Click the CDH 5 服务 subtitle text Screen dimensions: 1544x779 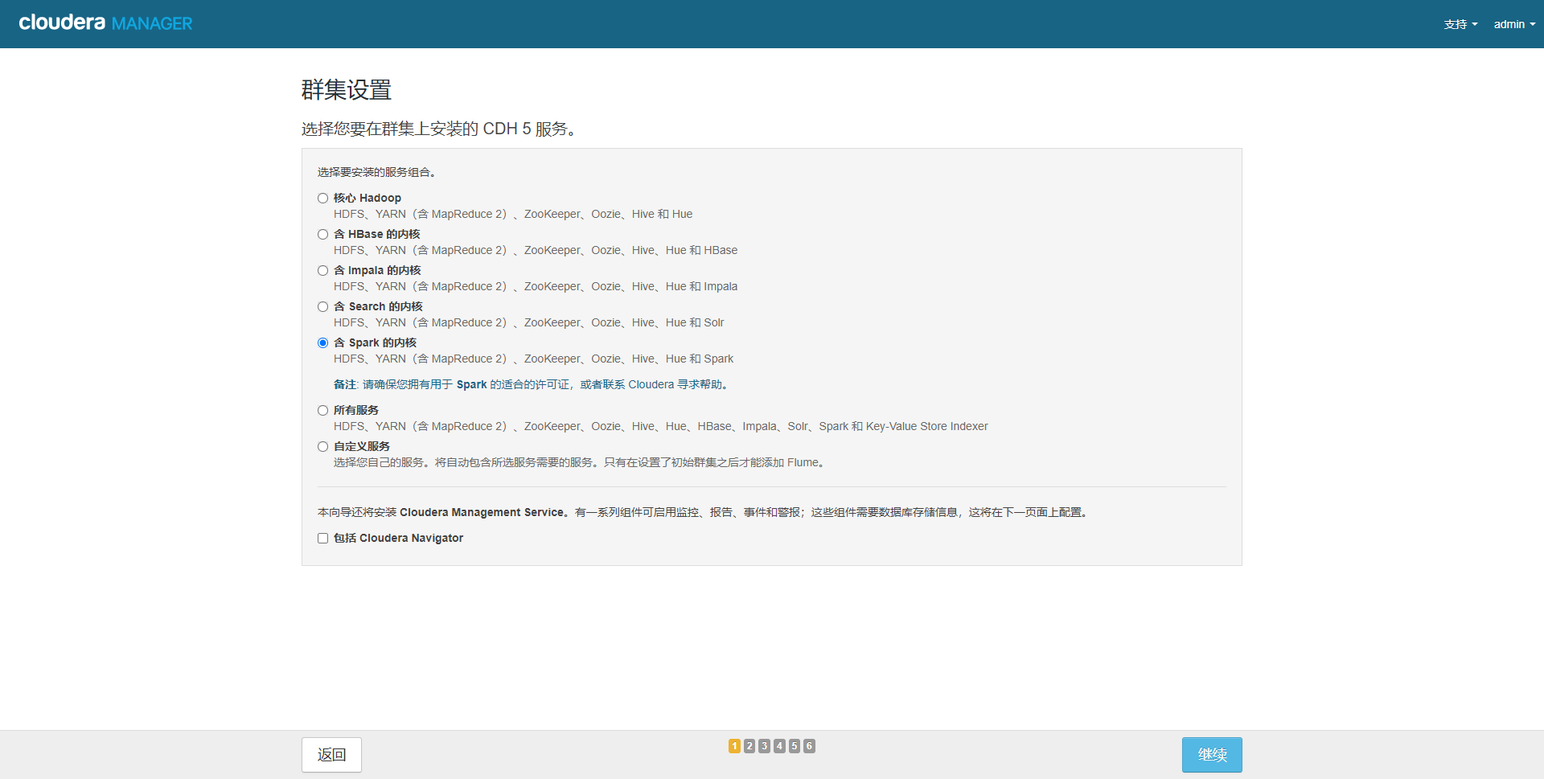click(439, 129)
